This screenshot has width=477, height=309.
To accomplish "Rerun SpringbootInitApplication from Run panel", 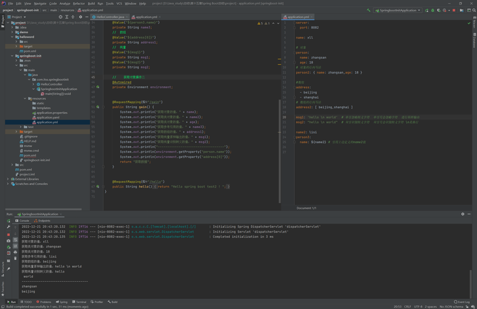I will pyautogui.click(x=9, y=221).
